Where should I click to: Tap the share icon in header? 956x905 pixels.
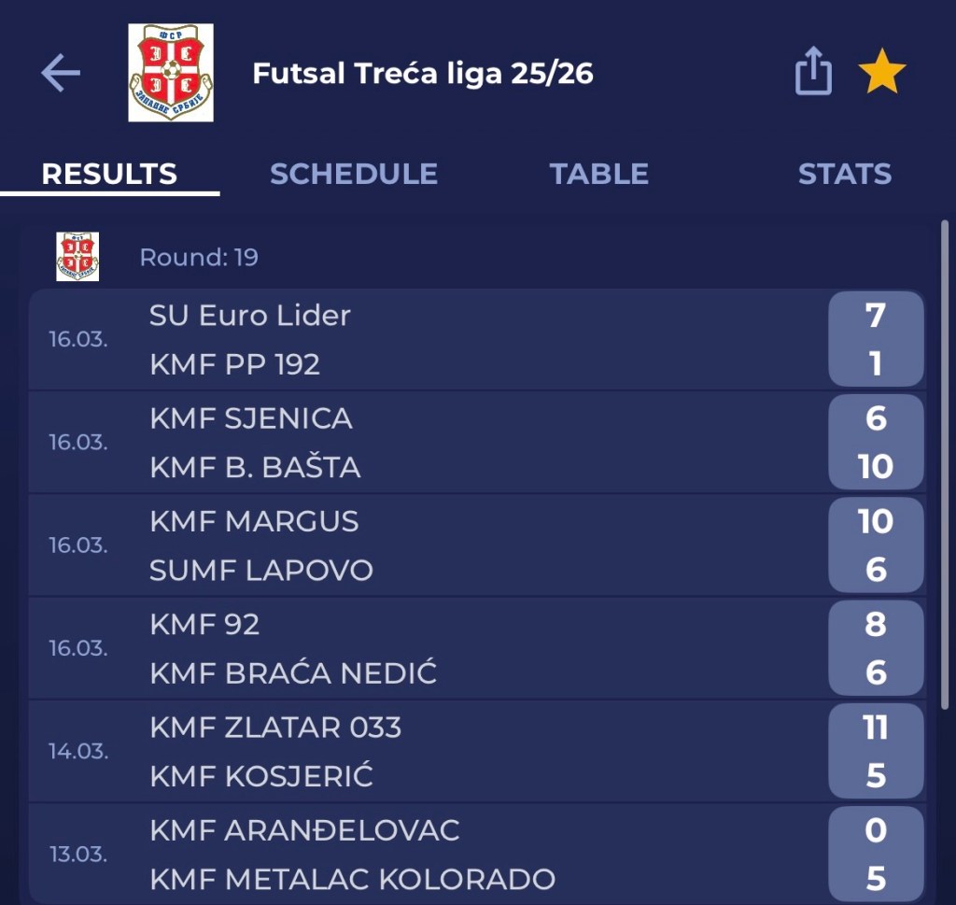tap(813, 72)
